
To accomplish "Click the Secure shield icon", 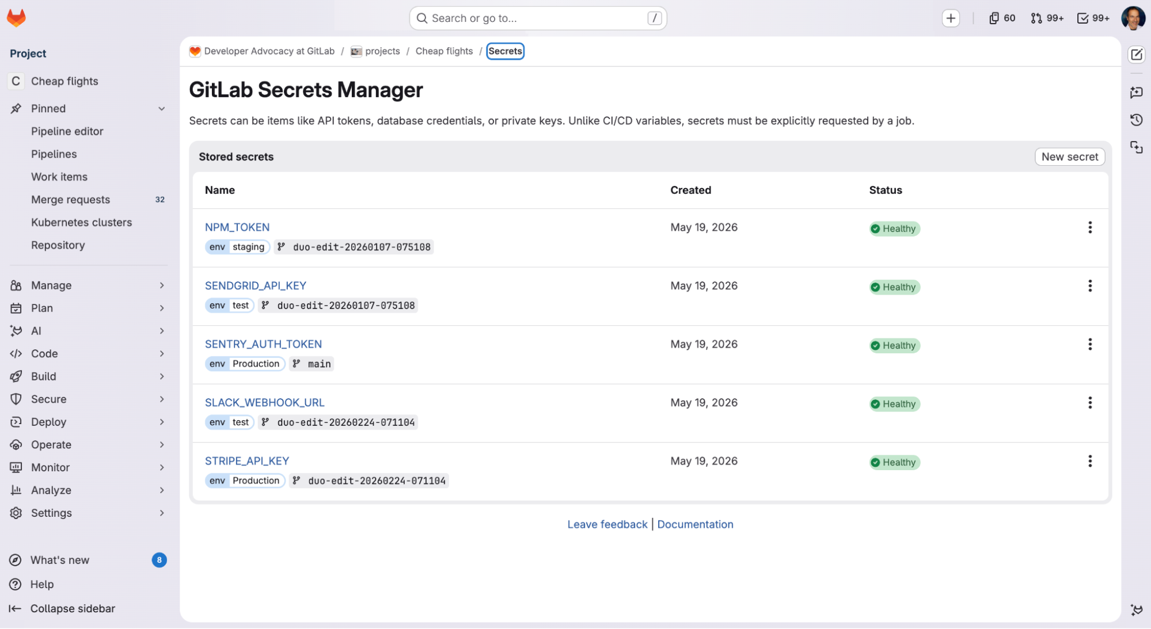I will (16, 399).
